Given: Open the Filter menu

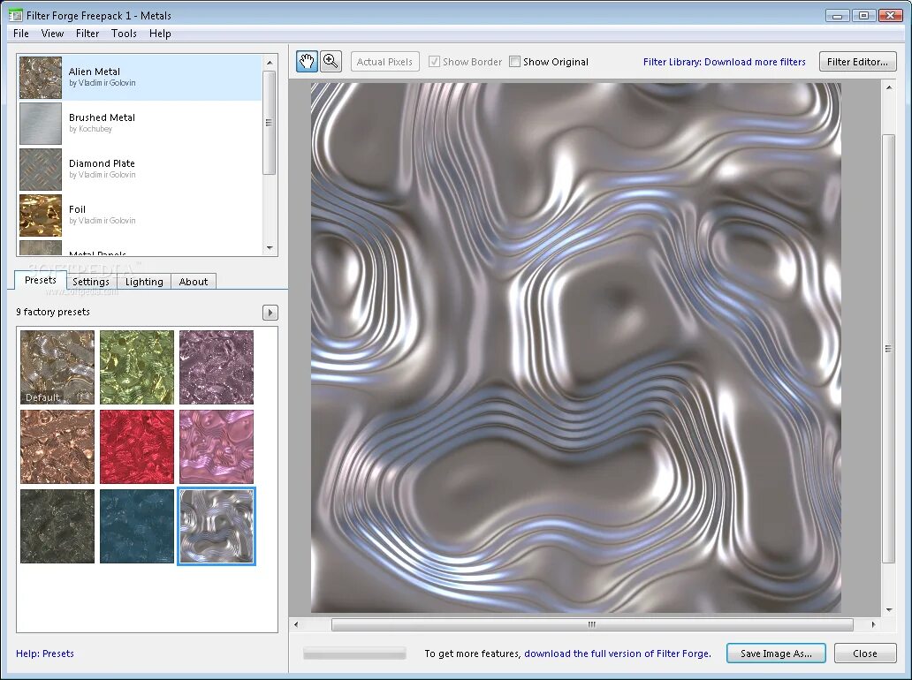Looking at the screenshot, I should 87,34.
